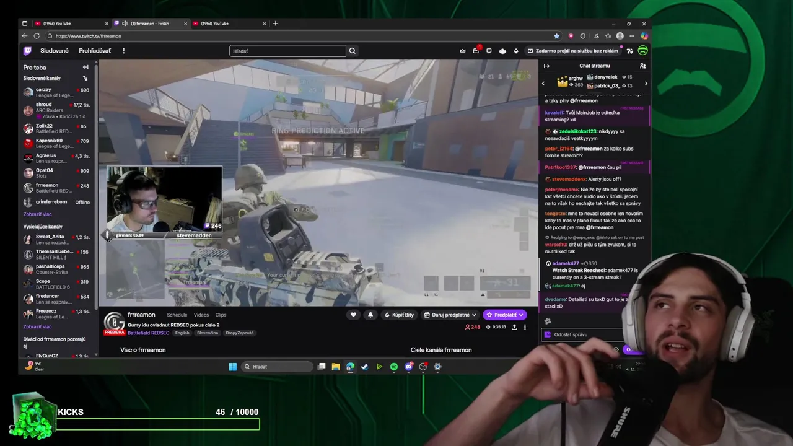793x446 pixels.
Task: Open carzzy's channel in the sidebar
Action: click(x=57, y=92)
